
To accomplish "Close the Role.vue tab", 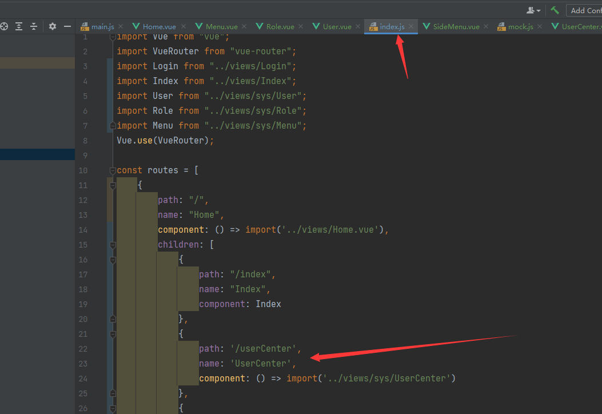I will 301,26.
